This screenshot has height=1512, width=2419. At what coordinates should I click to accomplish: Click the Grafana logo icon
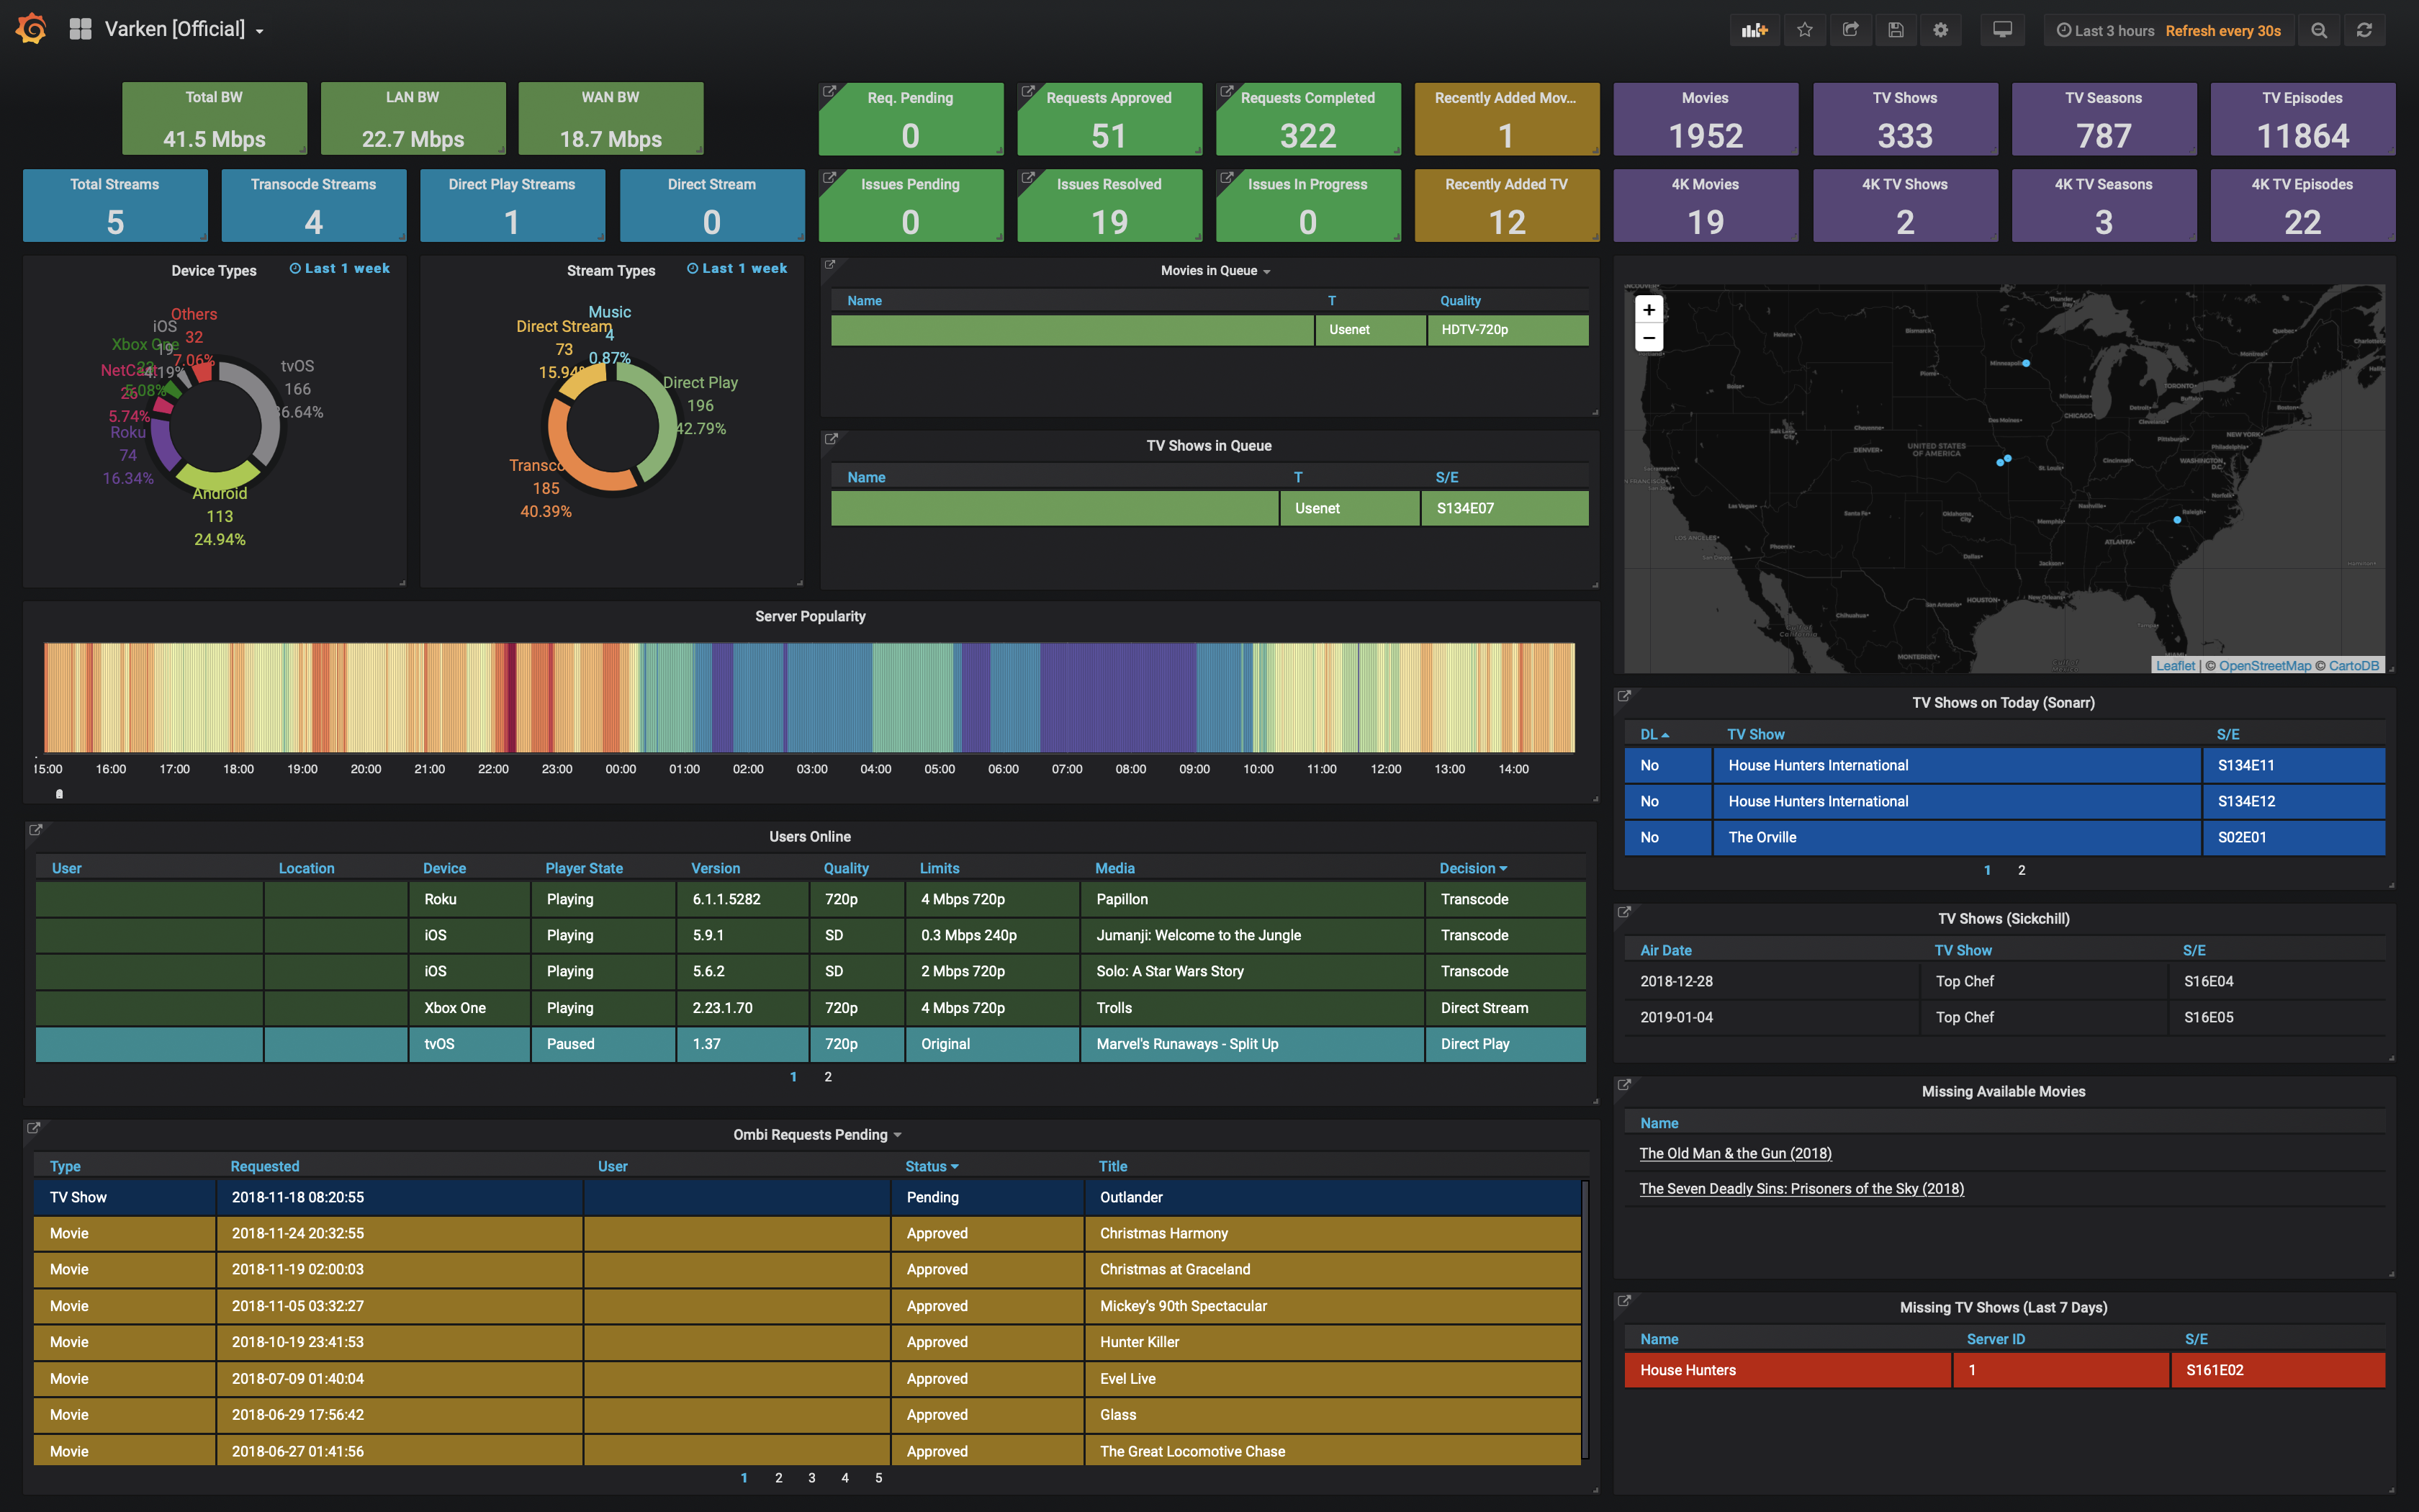coord(31,29)
